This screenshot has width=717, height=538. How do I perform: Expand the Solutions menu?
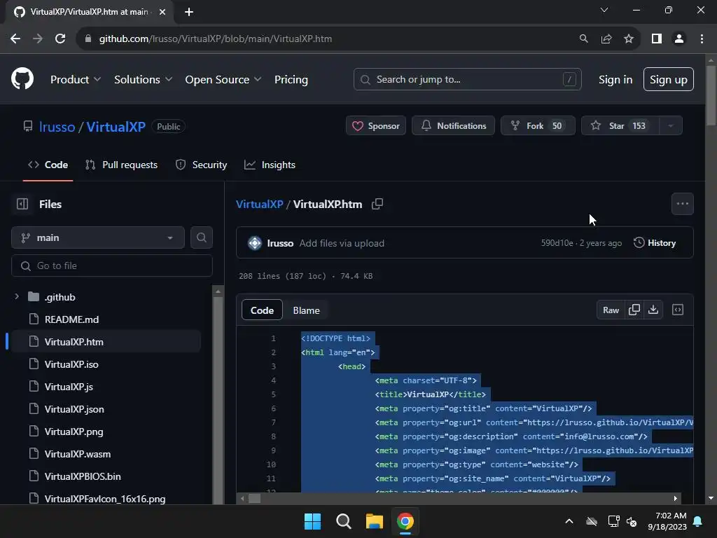143,80
